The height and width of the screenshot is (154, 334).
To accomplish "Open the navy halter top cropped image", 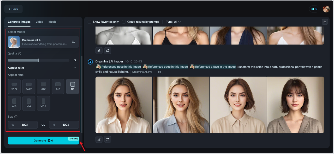I will click(x=238, y=35).
